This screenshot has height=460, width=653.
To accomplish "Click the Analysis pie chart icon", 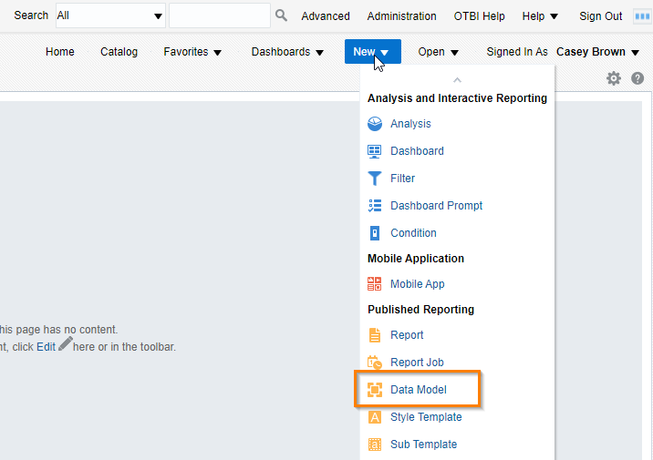I will click(x=375, y=124).
